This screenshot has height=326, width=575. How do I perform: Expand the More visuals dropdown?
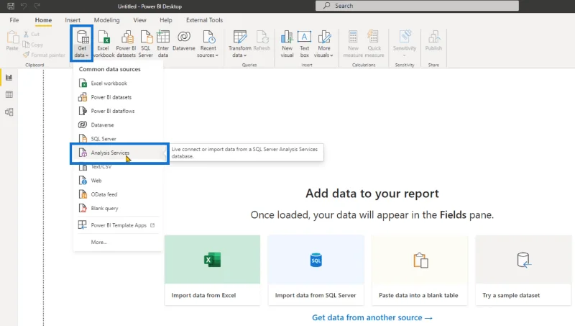(x=324, y=44)
